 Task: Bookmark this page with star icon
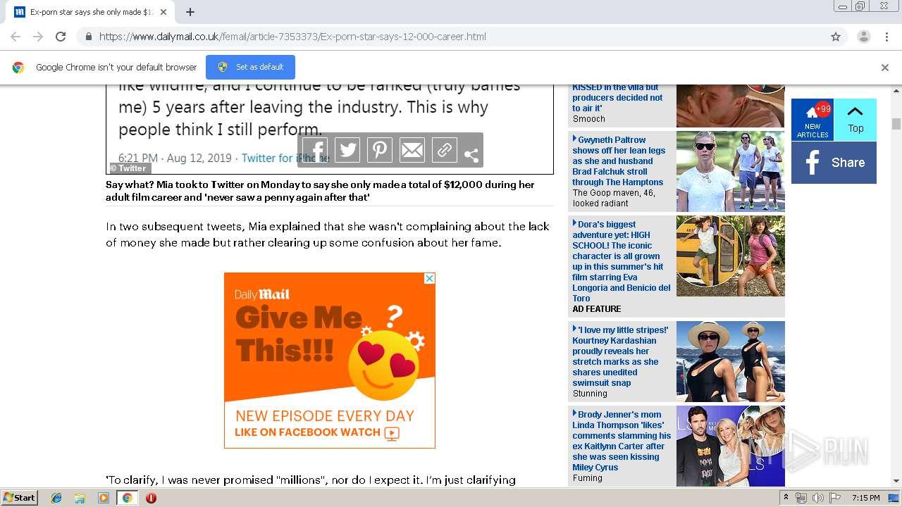click(x=836, y=37)
